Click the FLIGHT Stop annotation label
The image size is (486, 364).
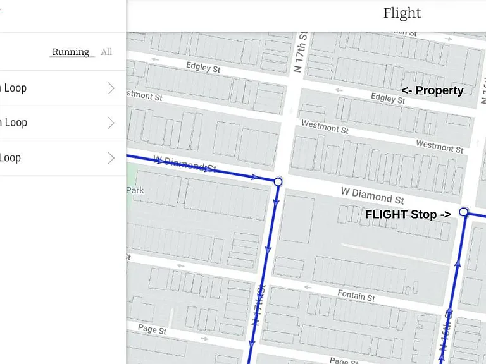408,214
